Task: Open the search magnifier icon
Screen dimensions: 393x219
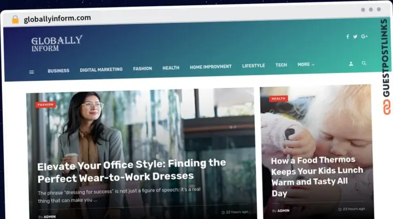Action: coord(364,63)
